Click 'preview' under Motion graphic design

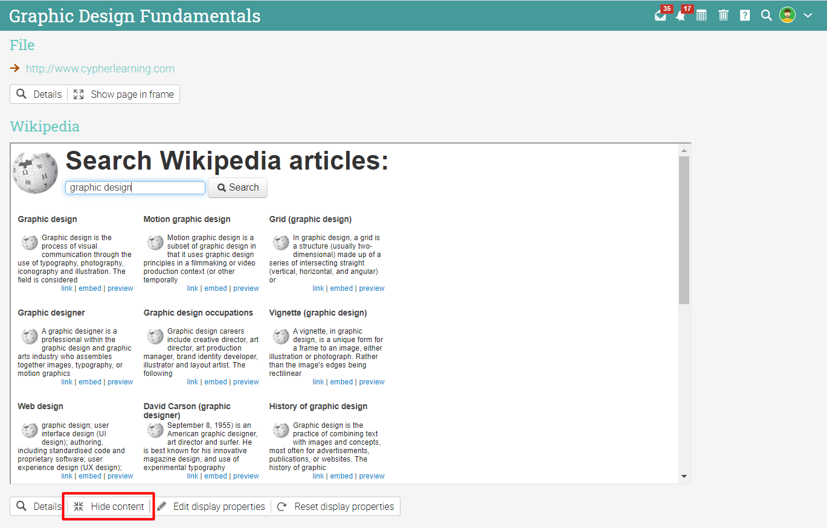246,288
